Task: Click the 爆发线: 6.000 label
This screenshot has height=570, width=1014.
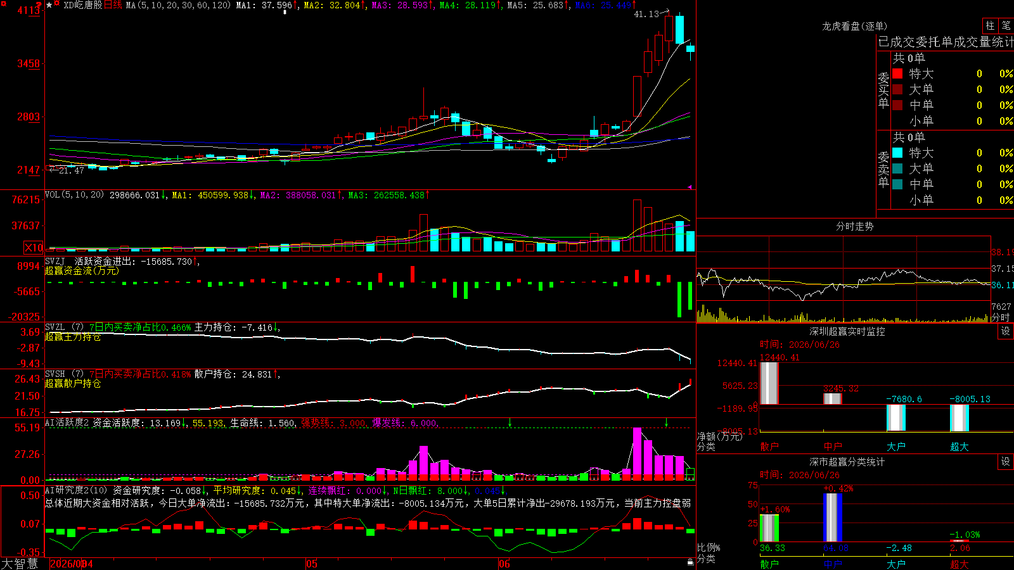Action: (x=404, y=423)
